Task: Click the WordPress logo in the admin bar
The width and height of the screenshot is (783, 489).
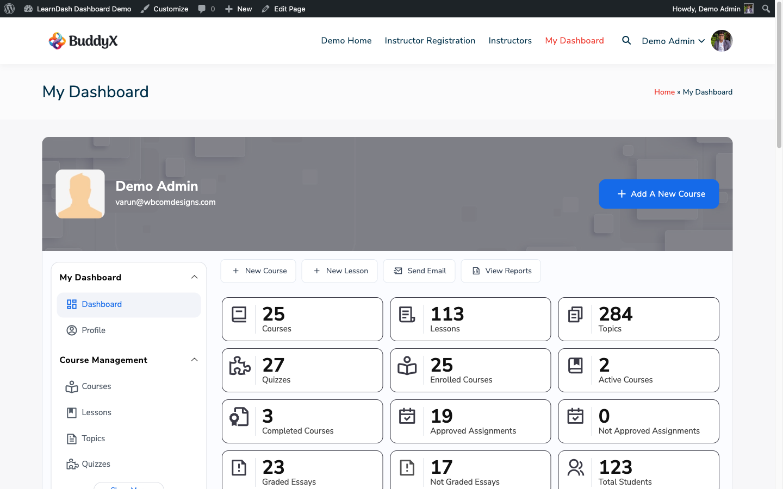Action: click(9, 8)
